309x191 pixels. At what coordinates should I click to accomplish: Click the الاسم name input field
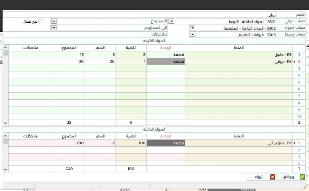[139, 15]
